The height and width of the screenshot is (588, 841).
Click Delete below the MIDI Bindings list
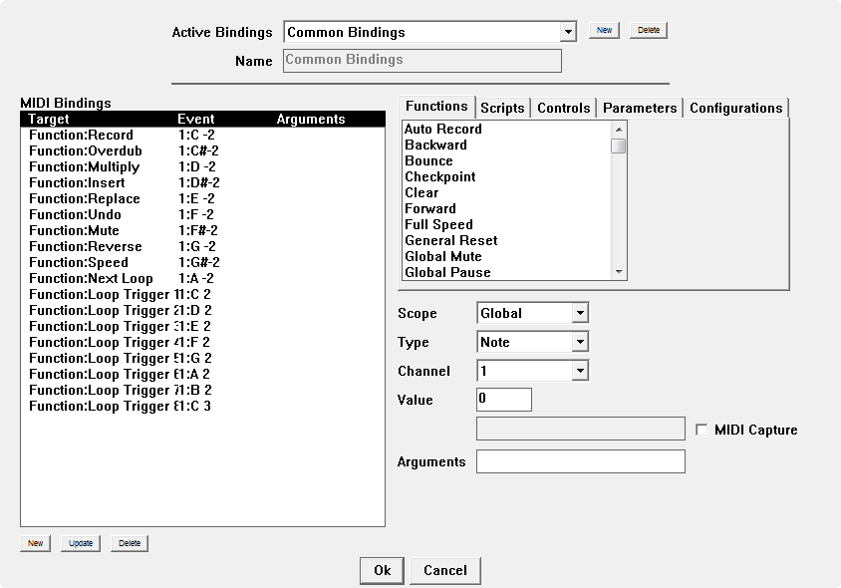click(x=130, y=543)
